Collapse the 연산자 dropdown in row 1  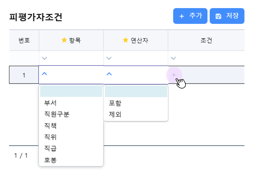[x=109, y=74]
